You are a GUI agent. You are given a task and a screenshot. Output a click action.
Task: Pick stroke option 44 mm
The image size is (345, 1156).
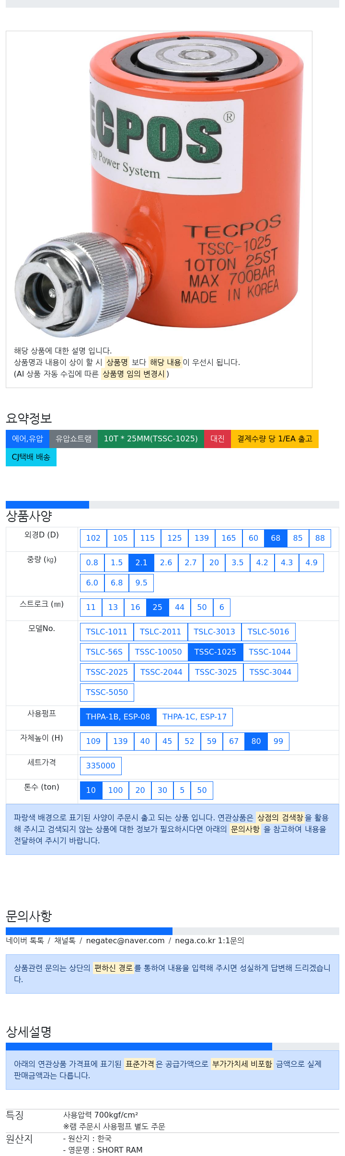pos(180,608)
